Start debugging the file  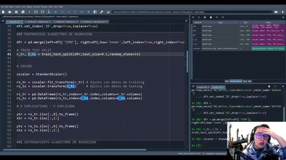click(x=55, y=12)
